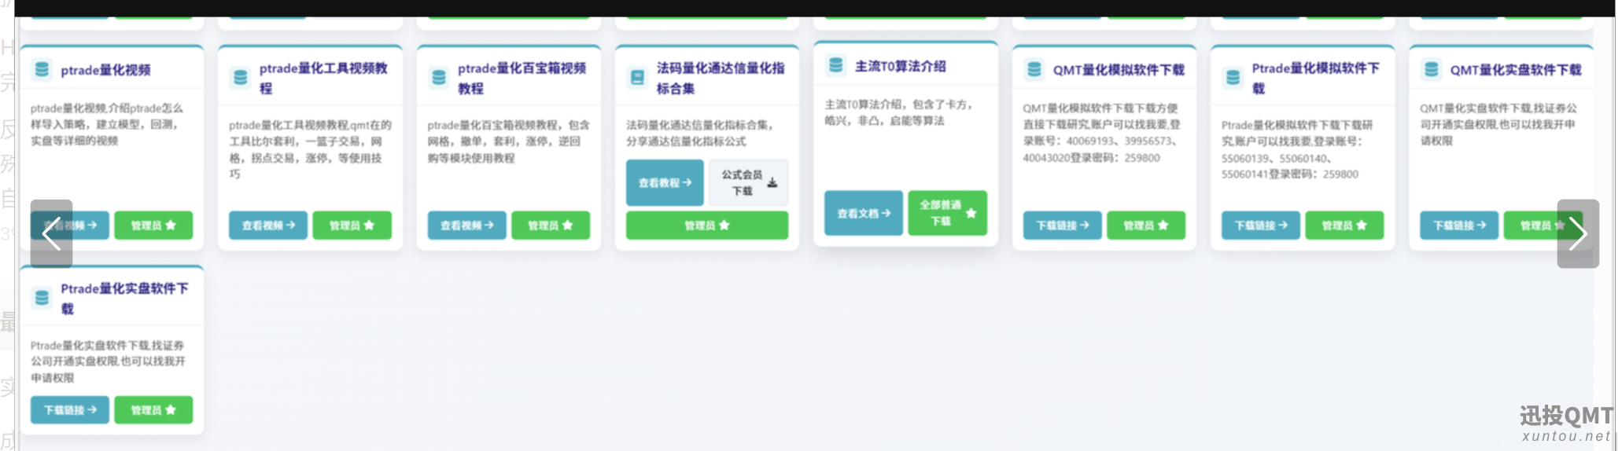Click database icon beside 主流T0算法介绍 title

coord(836,65)
